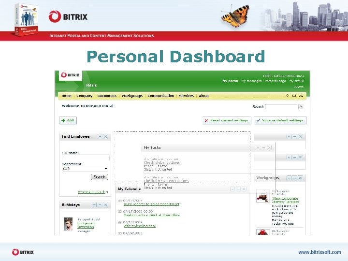
Task: Click the event icon beside 04/24/2009
Action: 120,233
